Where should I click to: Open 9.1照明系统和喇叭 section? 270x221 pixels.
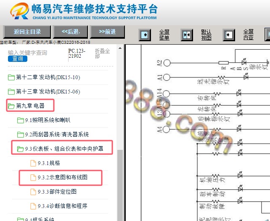pyautogui.click(x=48, y=120)
